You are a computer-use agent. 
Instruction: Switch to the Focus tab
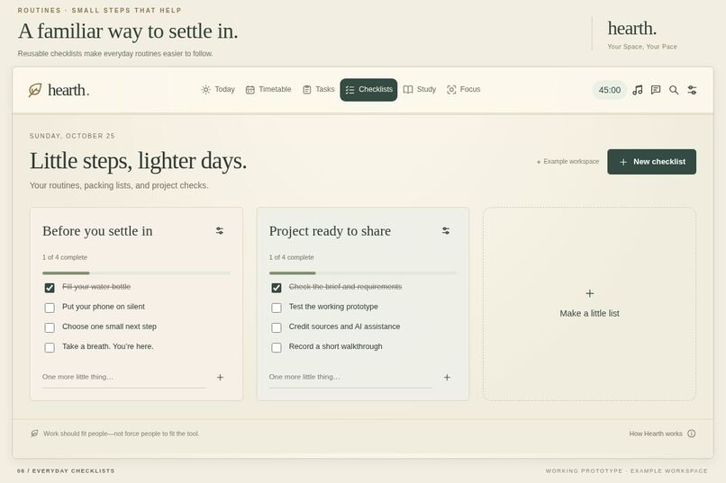click(x=464, y=90)
